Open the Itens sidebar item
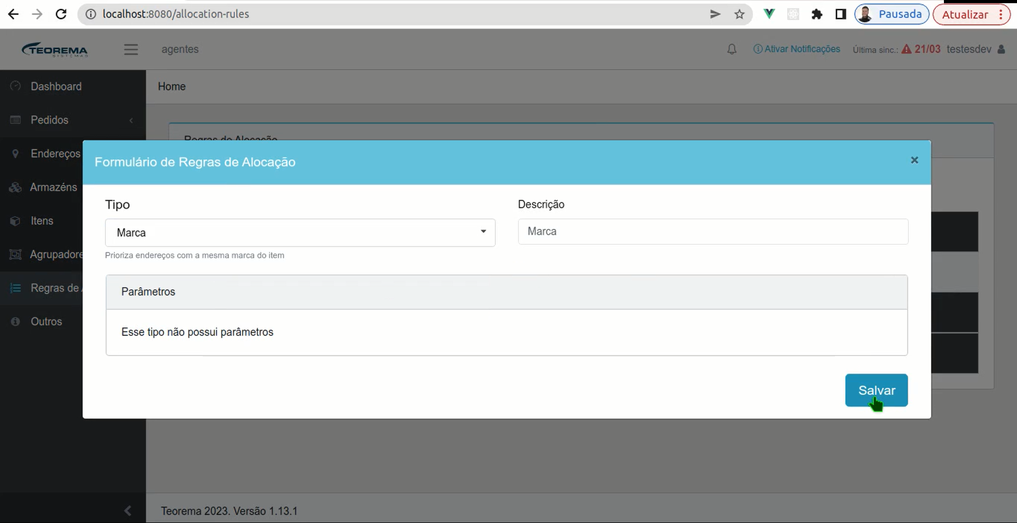 (x=42, y=220)
